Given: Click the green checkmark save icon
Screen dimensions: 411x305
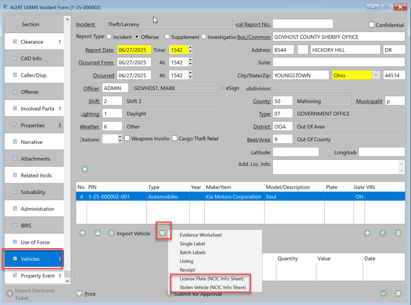Looking at the screenshot, I should coord(383,293).
